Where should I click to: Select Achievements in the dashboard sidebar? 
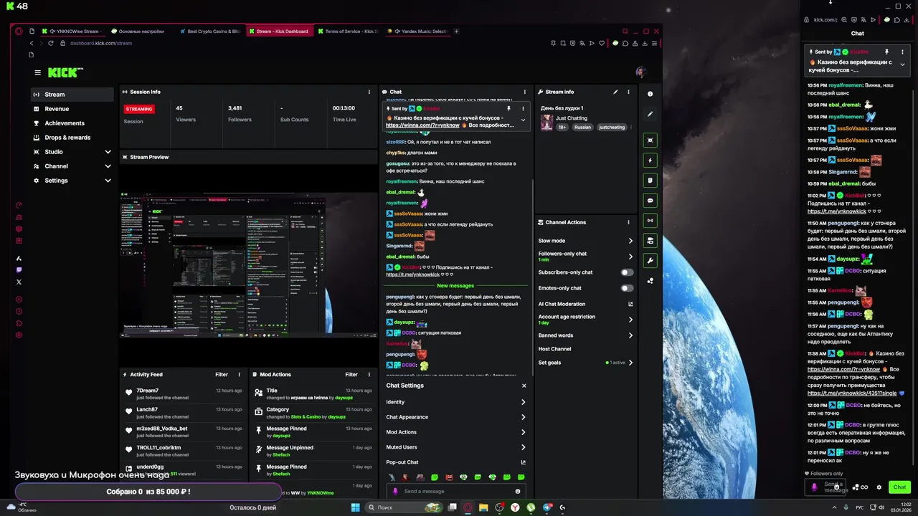pos(72,123)
